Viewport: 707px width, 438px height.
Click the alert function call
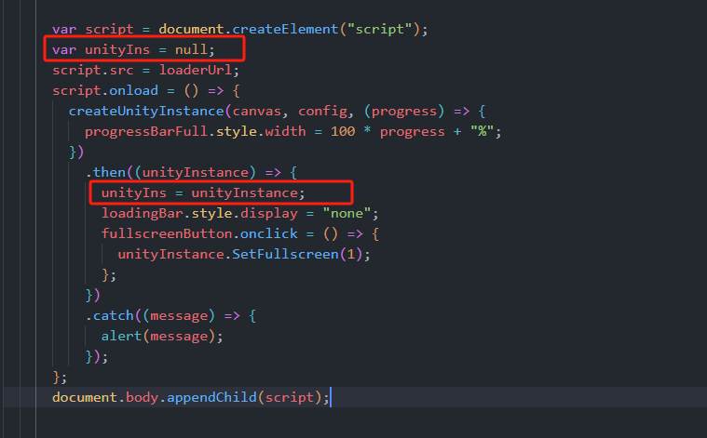(x=121, y=336)
